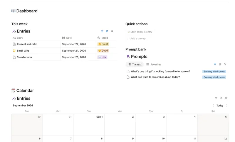
Task: Click the Dashboard heading
Action: [27, 11]
